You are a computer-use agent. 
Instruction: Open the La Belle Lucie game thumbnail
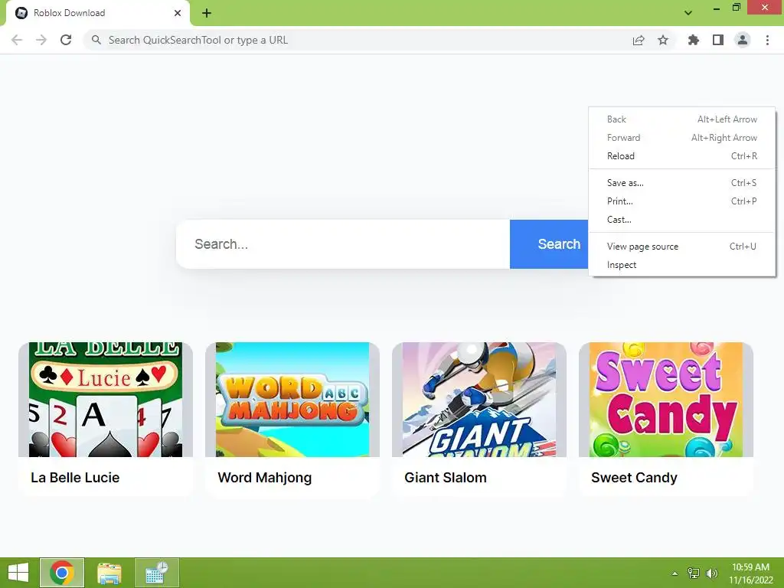tap(106, 400)
